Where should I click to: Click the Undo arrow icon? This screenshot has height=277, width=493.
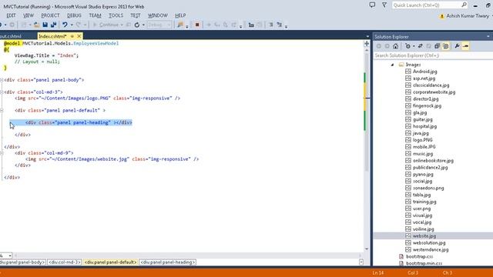[x=65, y=25]
